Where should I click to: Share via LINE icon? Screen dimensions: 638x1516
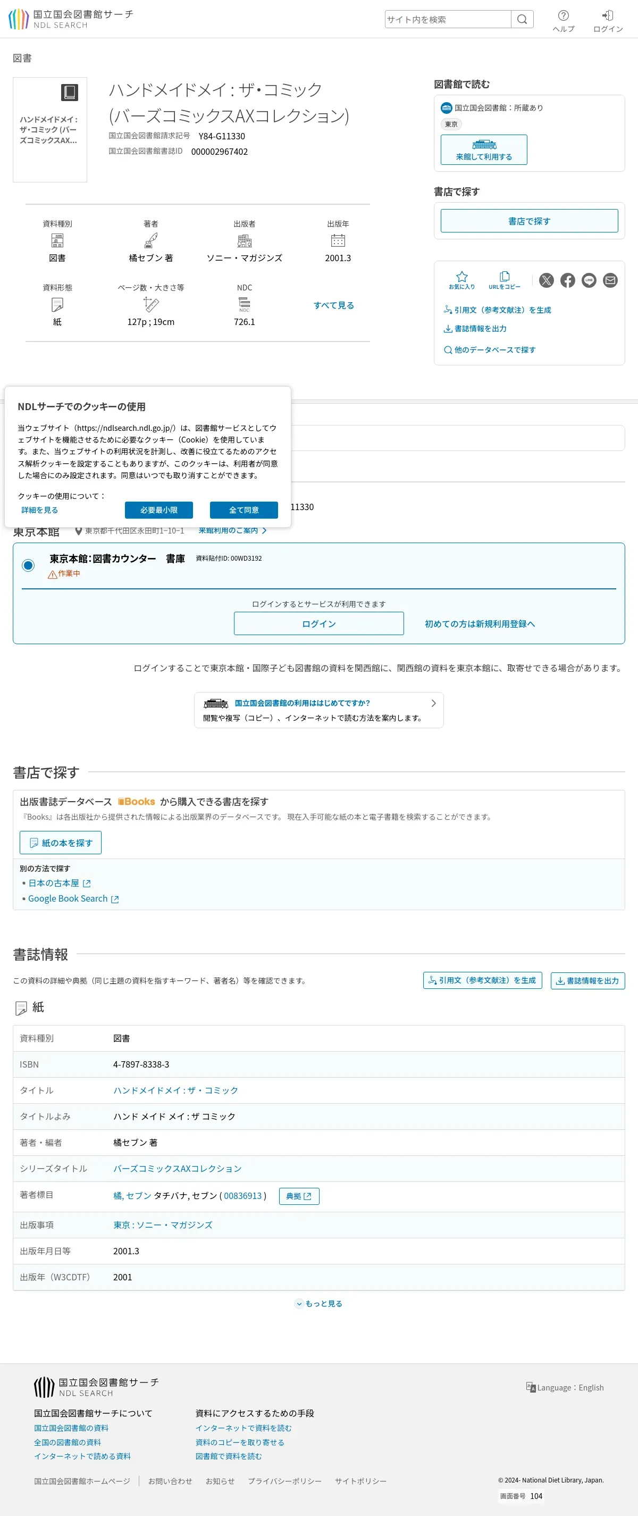coord(589,280)
